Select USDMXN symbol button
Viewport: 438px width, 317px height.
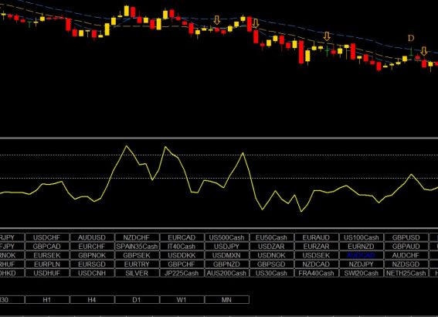tap(227, 255)
